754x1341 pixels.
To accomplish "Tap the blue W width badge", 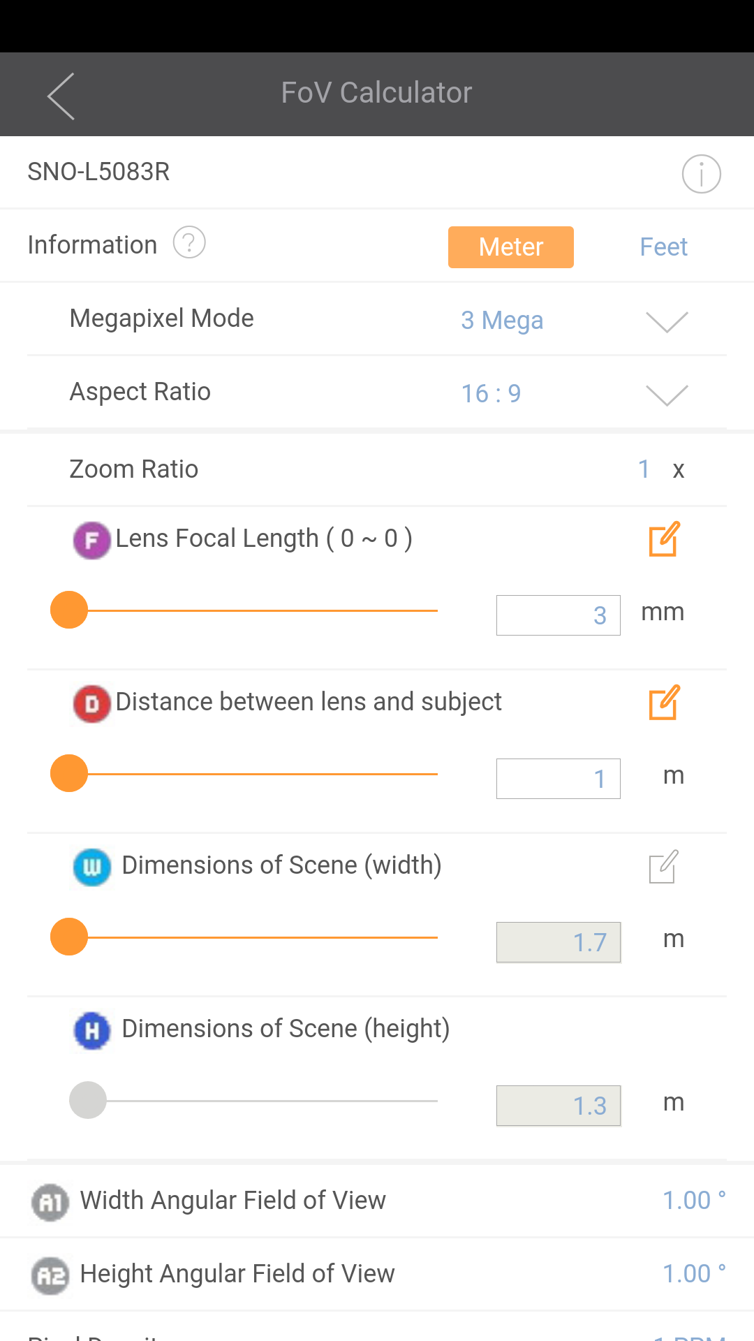I will [x=92, y=867].
